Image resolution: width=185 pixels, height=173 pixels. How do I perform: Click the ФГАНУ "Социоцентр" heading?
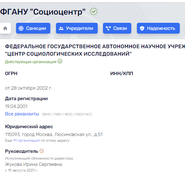[x=43, y=12]
